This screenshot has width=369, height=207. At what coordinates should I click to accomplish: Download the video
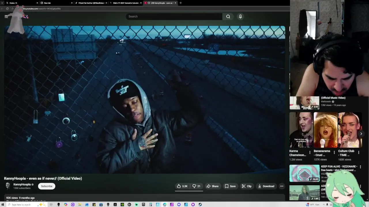pyautogui.click(x=266, y=186)
